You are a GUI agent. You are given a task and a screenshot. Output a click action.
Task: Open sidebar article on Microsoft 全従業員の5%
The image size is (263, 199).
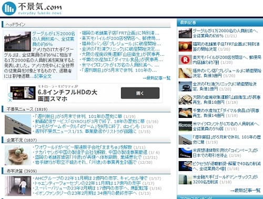point(226,126)
